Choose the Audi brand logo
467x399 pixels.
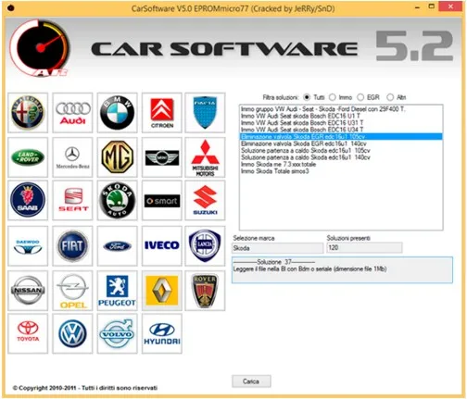click(72, 113)
